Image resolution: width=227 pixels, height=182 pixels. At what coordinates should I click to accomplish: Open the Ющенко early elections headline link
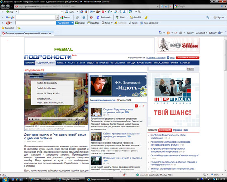pos(118,111)
